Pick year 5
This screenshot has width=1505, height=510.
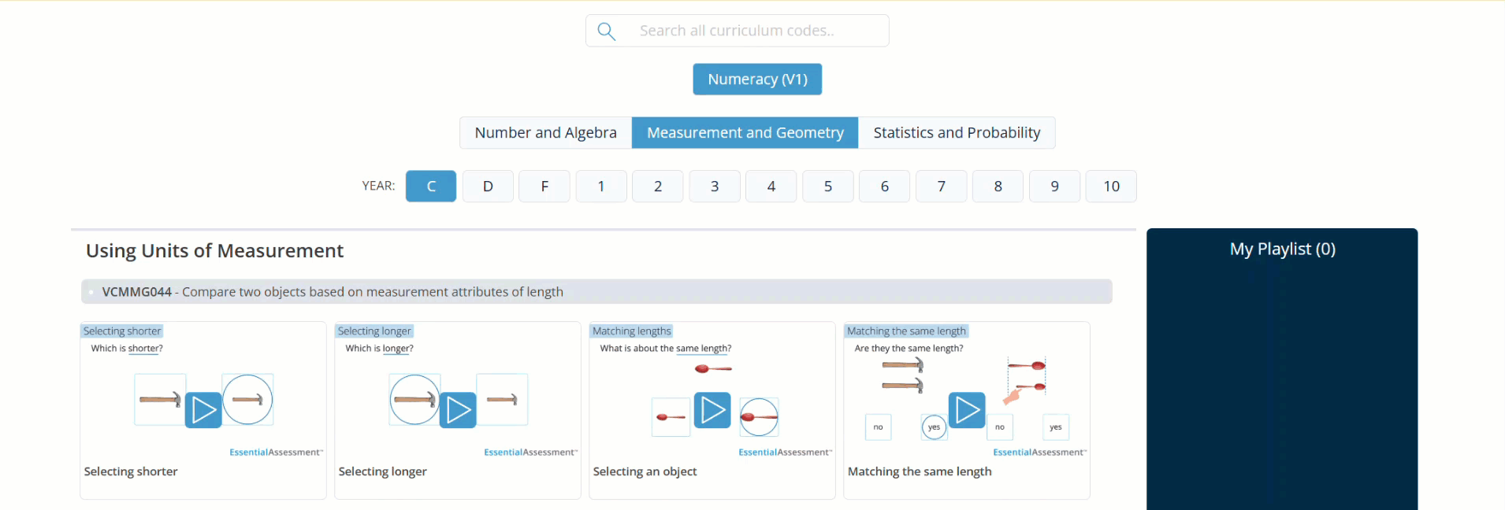coord(828,187)
